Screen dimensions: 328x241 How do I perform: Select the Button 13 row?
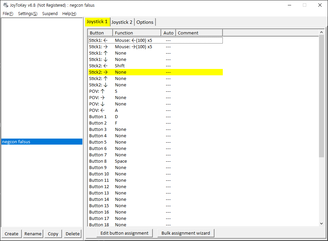click(x=155, y=193)
